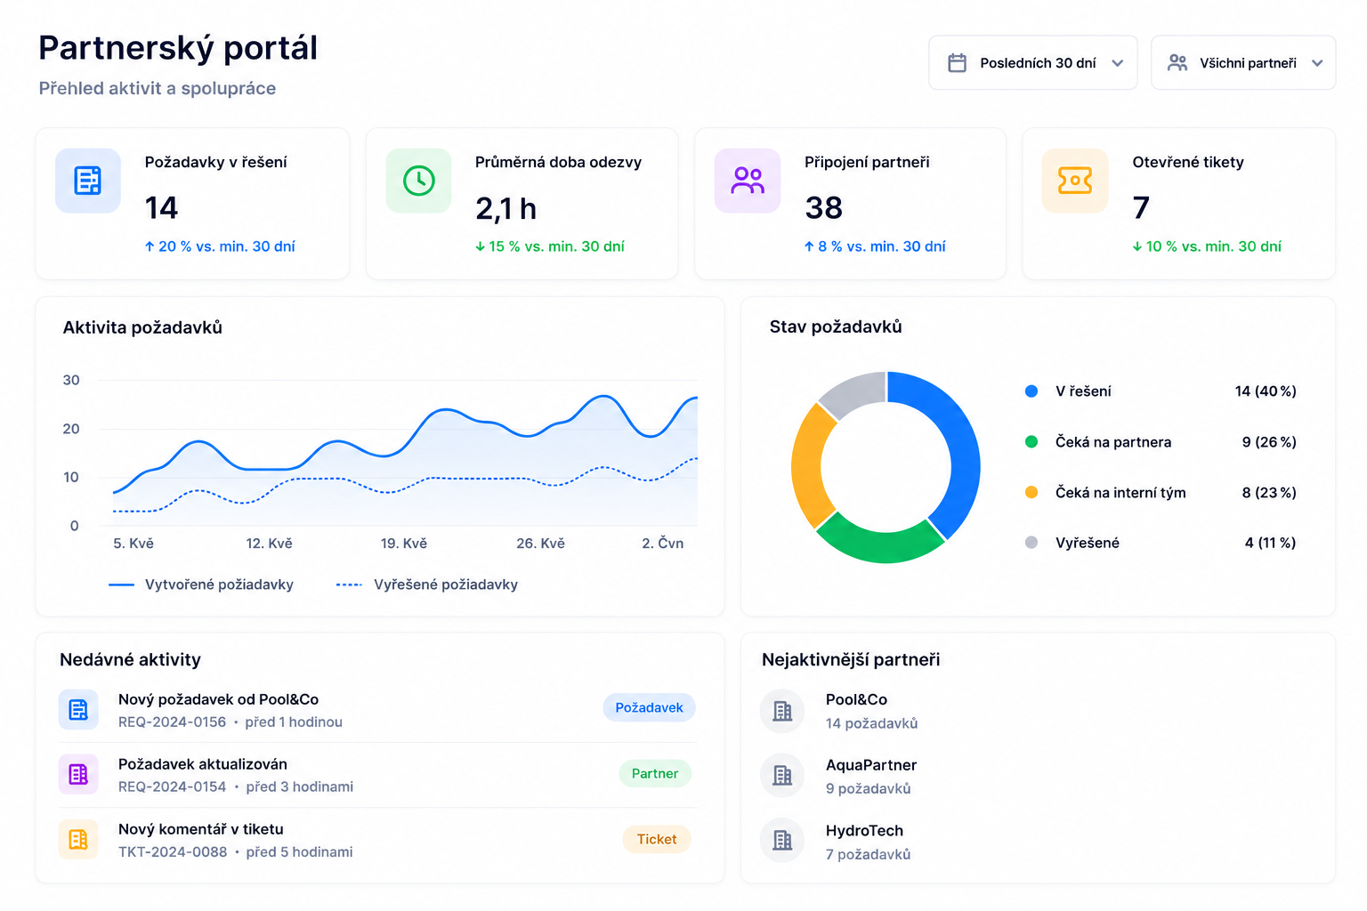This screenshot has height=911, width=1367.
Task: Click the orange Čeká na interní tým legend dot
Action: (1031, 492)
